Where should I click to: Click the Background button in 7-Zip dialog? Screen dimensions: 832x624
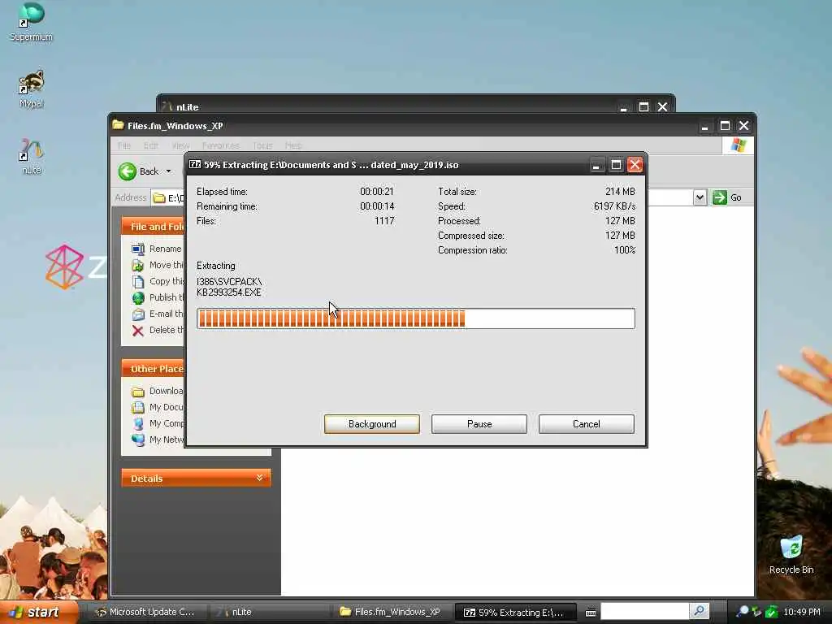[372, 424]
